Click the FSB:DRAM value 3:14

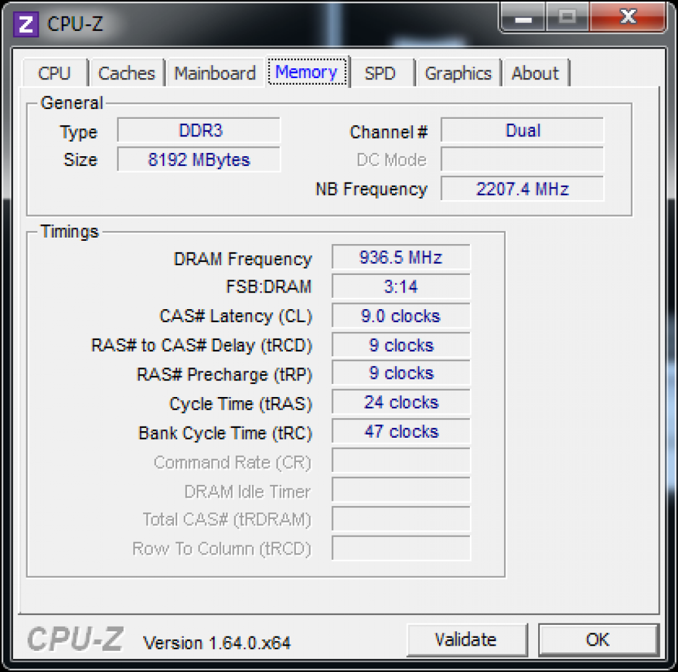tap(401, 286)
